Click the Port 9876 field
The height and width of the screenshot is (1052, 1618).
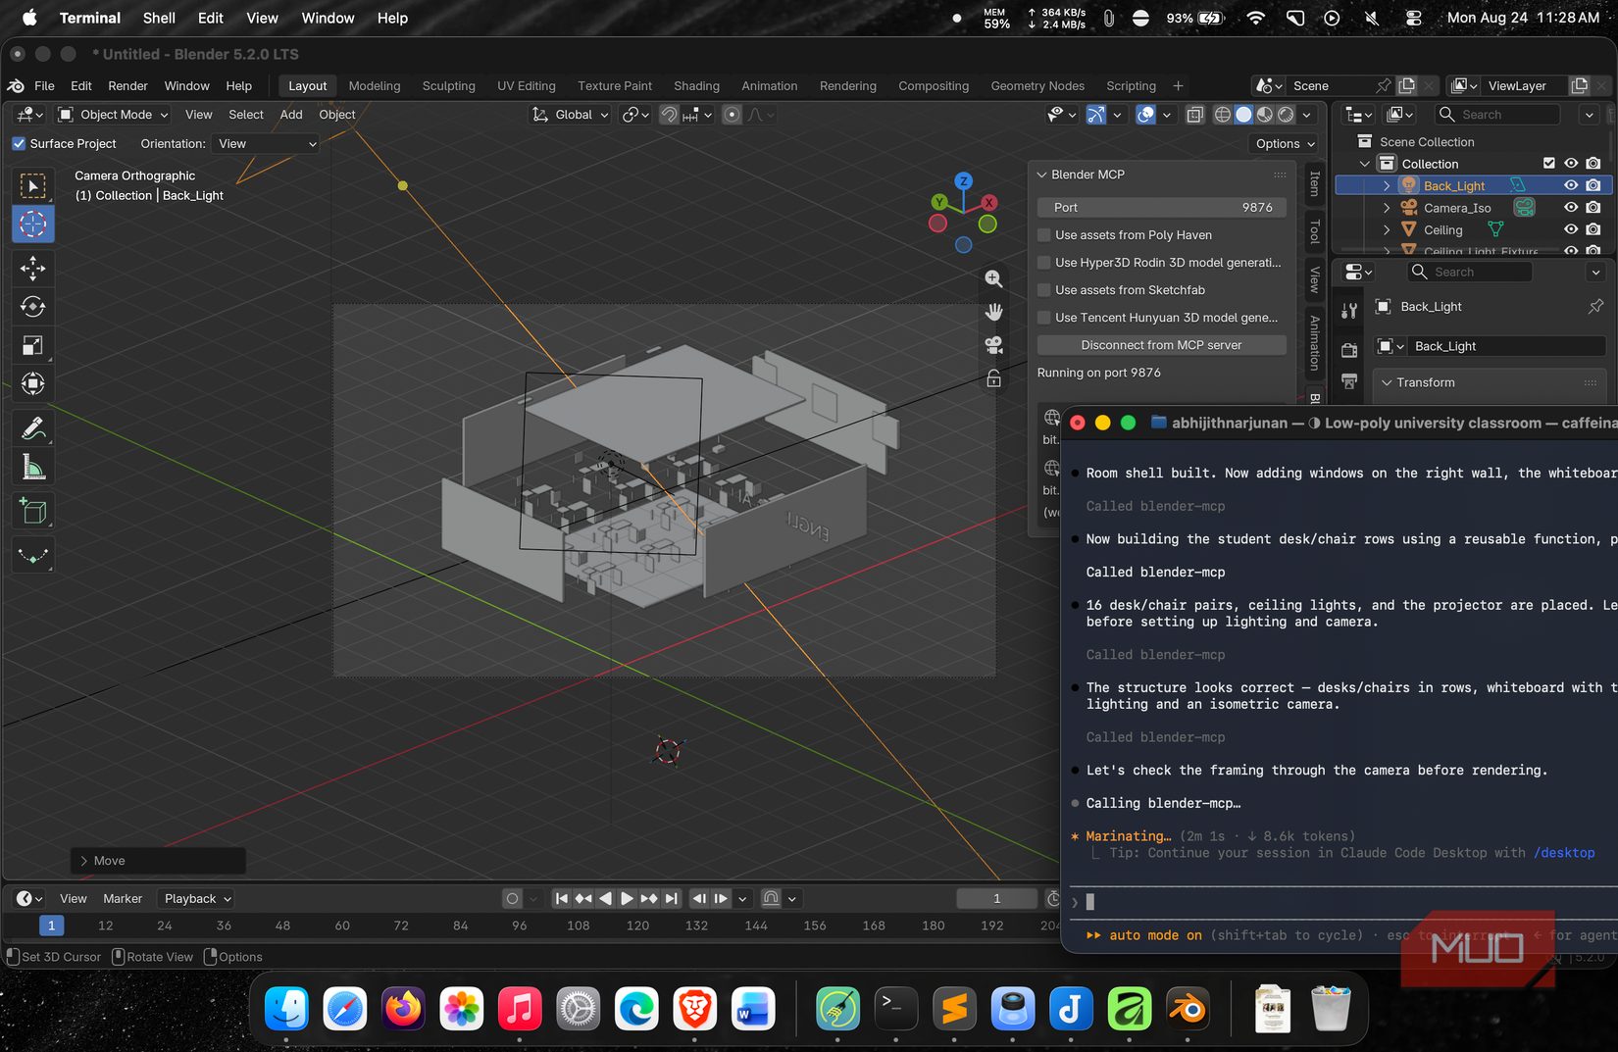coord(1161,208)
